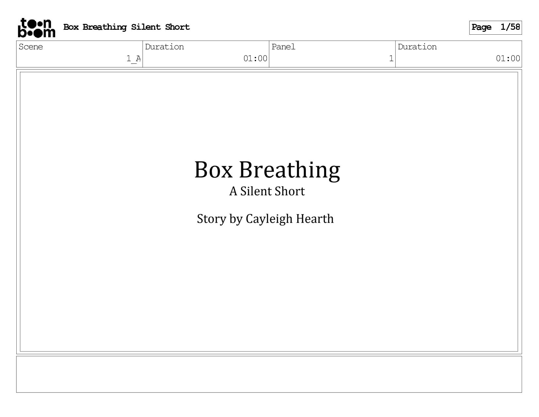Click the header title 'Box Breathing Silent Short'
Screen dimensions: 539x417
point(126,27)
